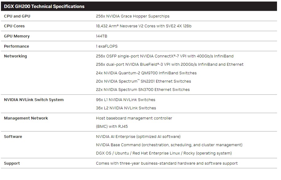The width and height of the screenshot is (281, 180).
Task: Select the CPU Cores row label
Action: point(14,26)
